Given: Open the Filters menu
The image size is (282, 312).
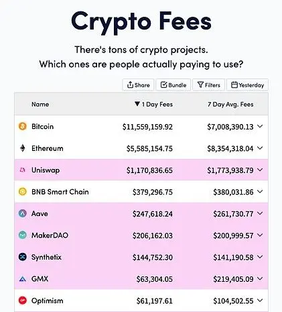Looking at the screenshot, I should (x=208, y=85).
